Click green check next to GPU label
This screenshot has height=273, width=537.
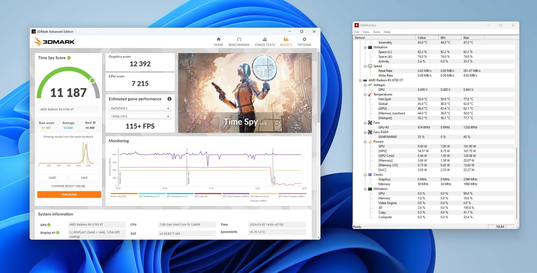coord(49,224)
